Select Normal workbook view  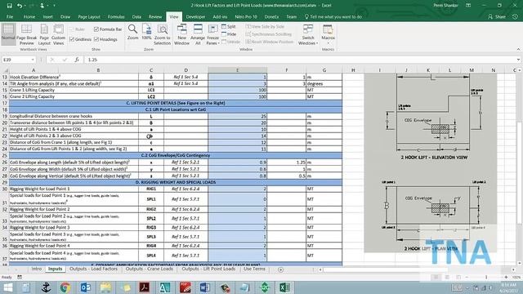pos(8,34)
